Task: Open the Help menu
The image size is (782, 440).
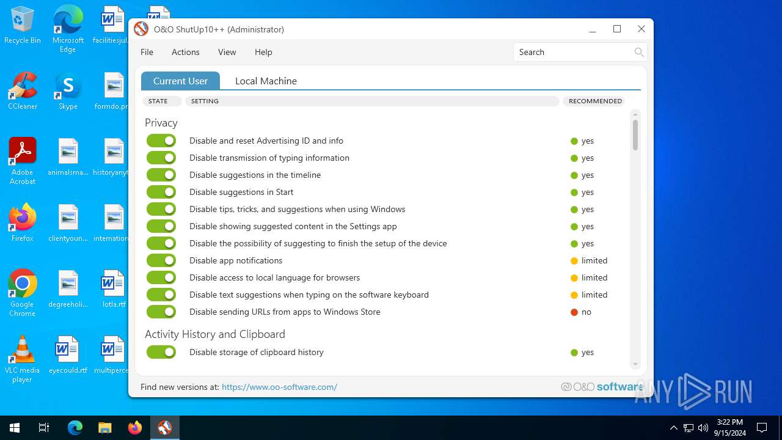Action: click(263, 52)
